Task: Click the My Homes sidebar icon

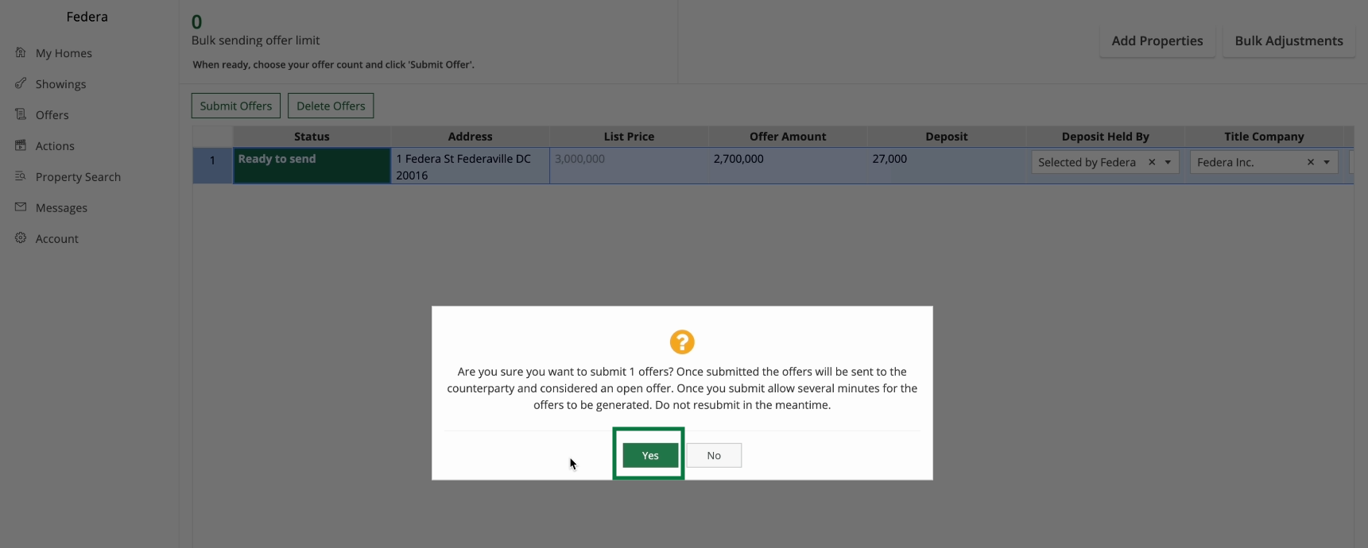Action: click(21, 52)
